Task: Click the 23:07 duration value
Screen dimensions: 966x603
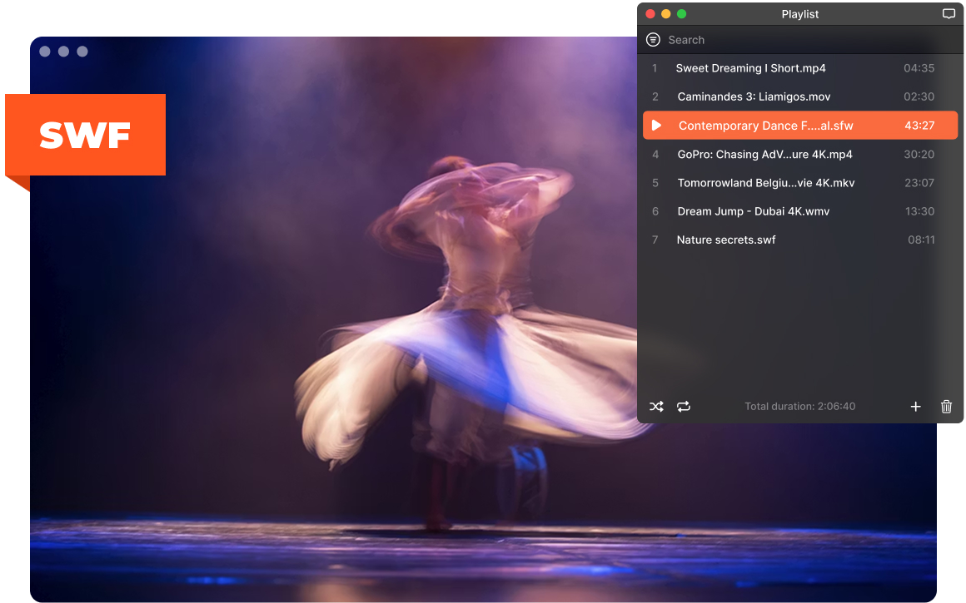Action: pyautogui.click(x=919, y=183)
